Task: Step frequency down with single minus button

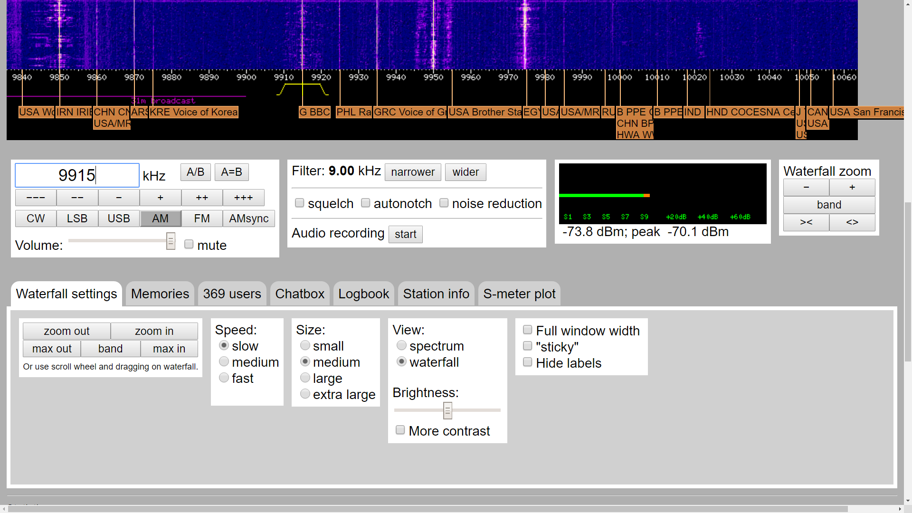Action: click(x=119, y=198)
